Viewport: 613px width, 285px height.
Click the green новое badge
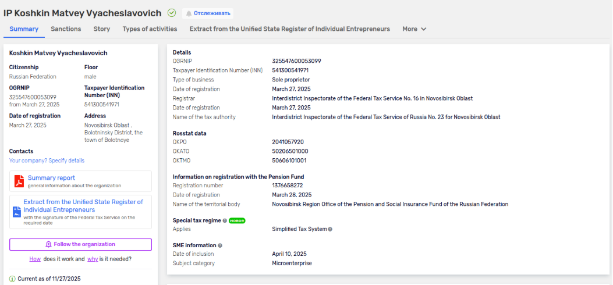tap(236, 220)
